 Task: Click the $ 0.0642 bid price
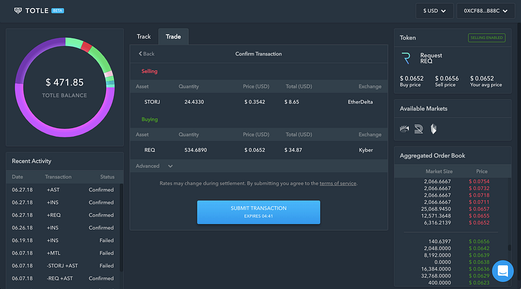click(479, 249)
